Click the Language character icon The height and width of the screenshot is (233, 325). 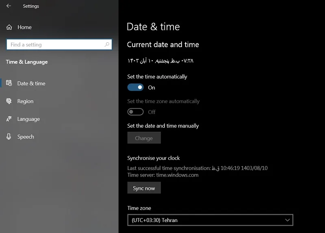(9, 119)
